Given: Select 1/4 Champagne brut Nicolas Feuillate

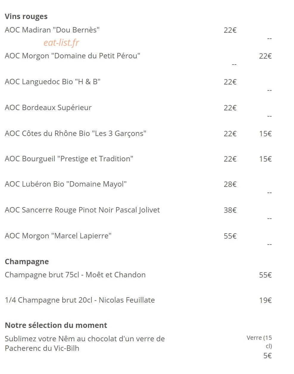Looking at the screenshot, I should (x=80, y=300).
